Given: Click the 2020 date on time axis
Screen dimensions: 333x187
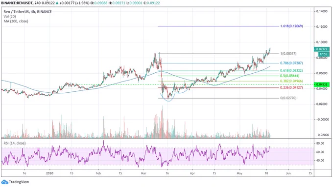Looking at the screenshot, I should [x=49, y=173].
